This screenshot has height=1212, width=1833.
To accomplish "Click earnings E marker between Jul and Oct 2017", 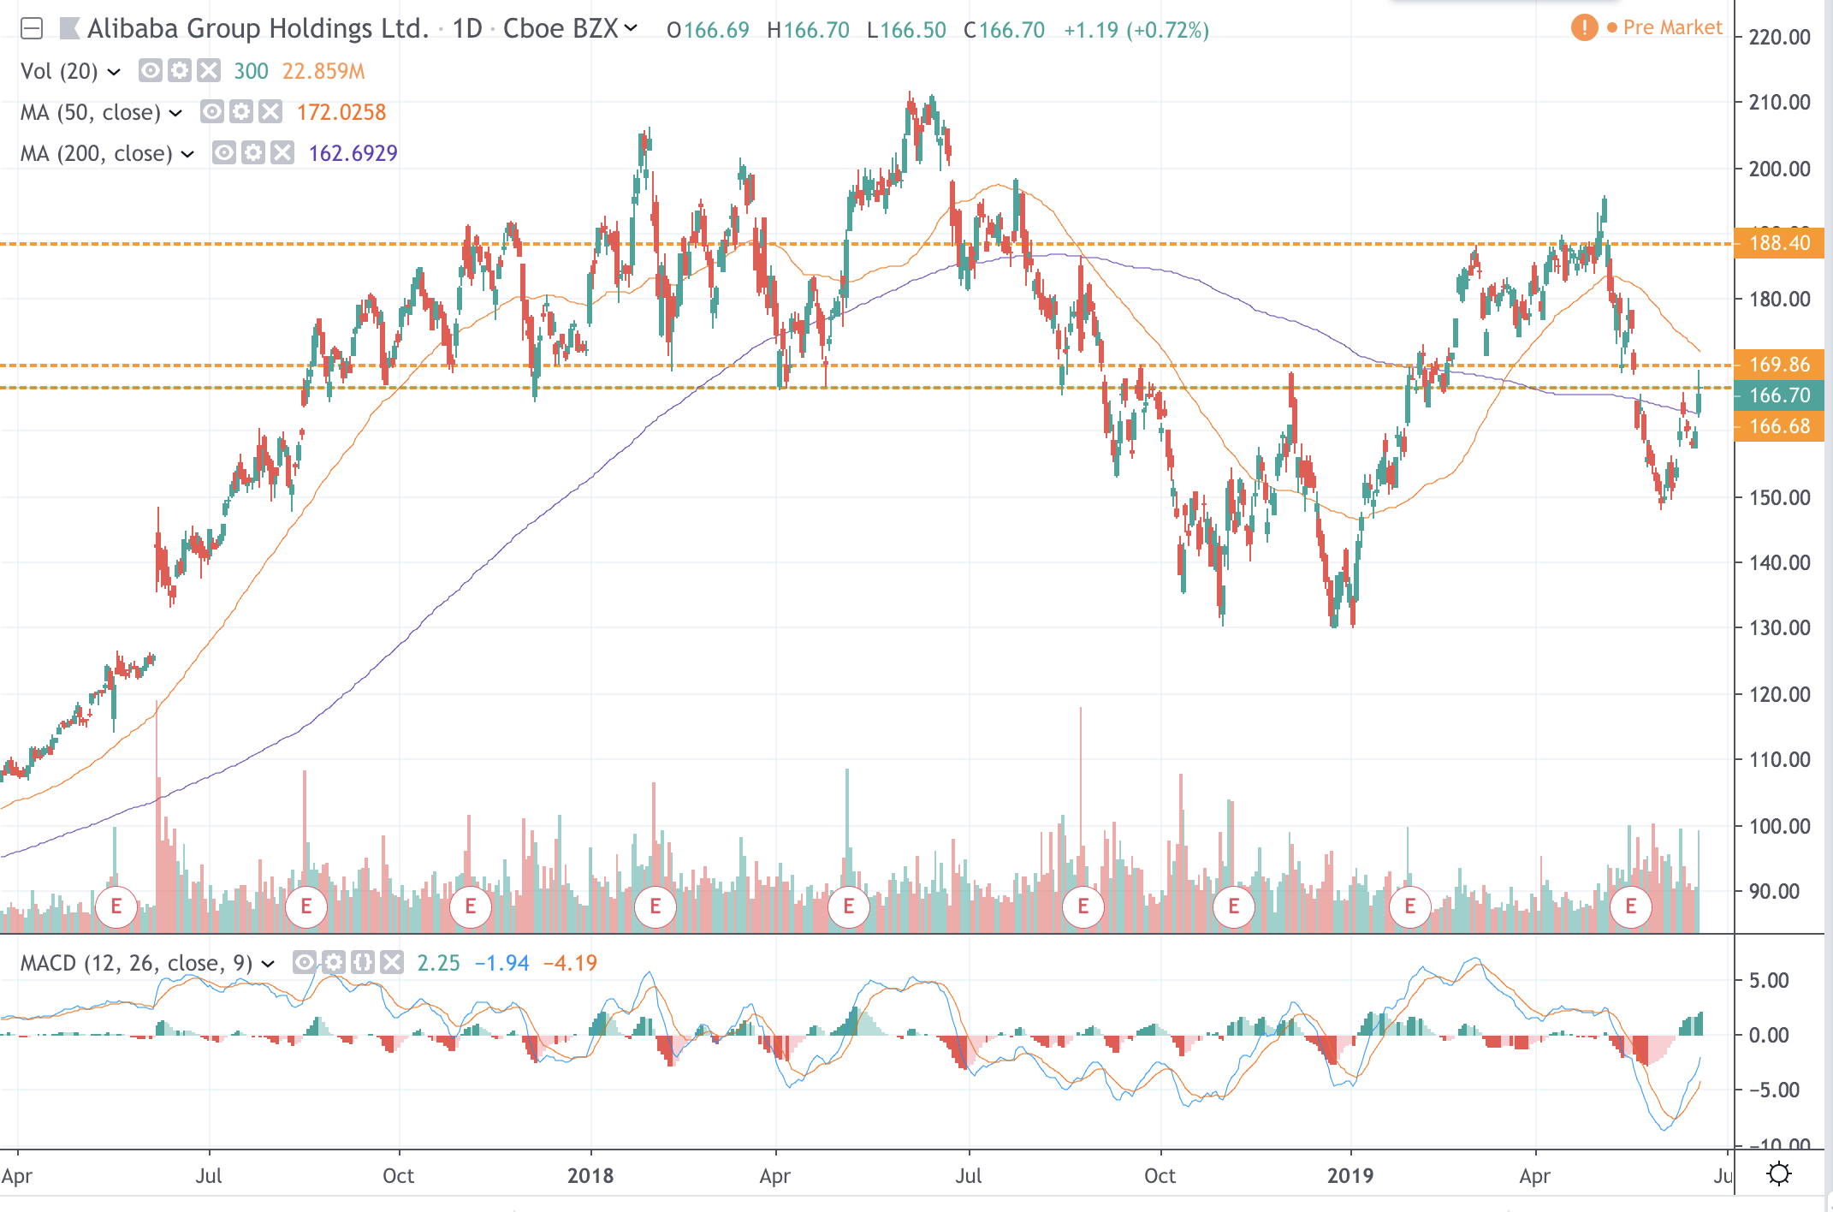I will [x=306, y=906].
